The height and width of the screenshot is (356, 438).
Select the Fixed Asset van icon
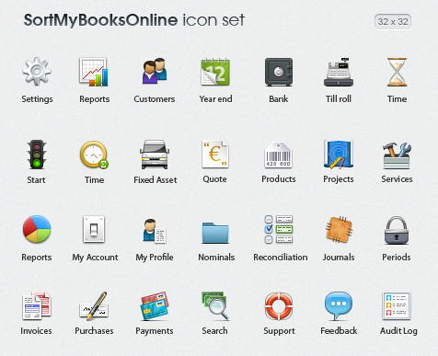pyautogui.click(x=155, y=155)
